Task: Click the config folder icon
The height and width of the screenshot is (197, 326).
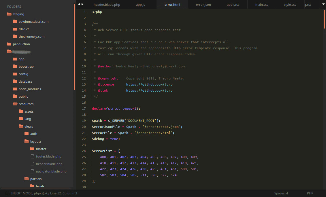Action: 15,74
